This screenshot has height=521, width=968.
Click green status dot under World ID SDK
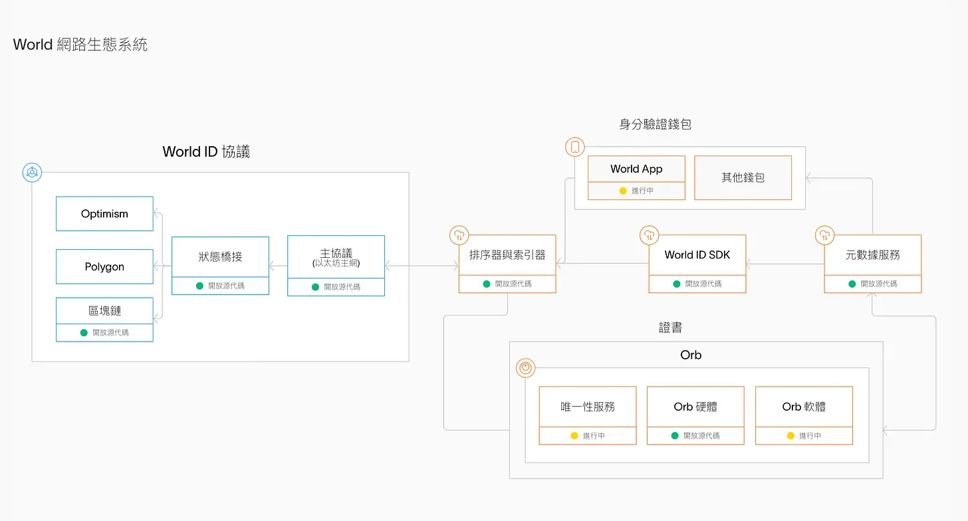point(677,284)
